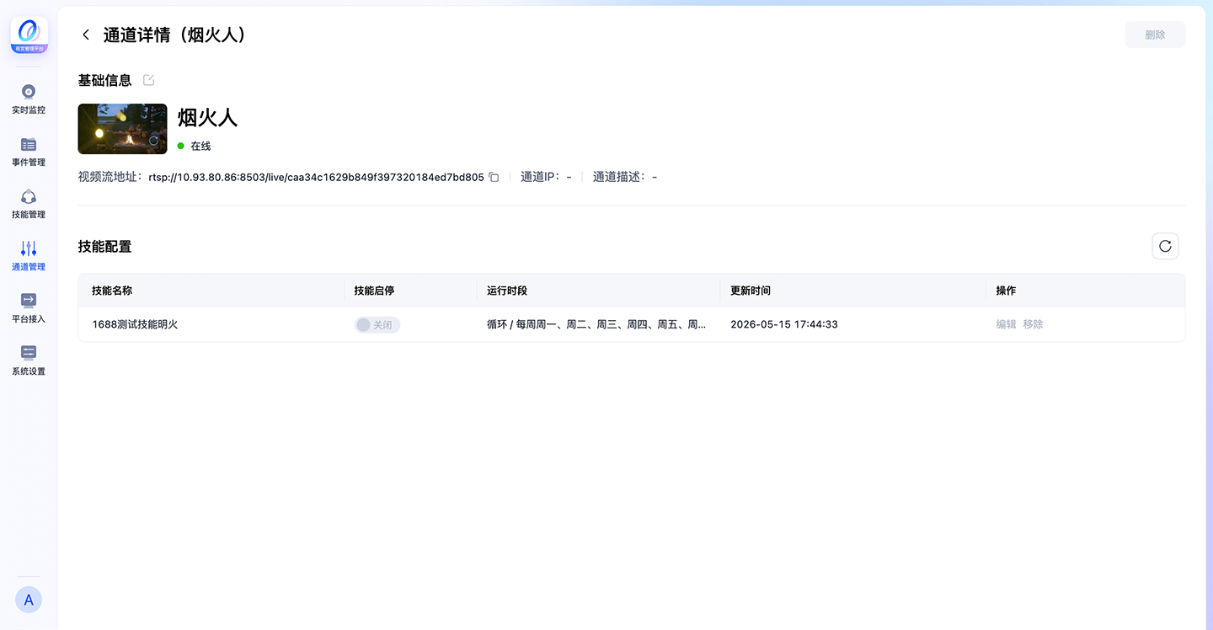Refresh the 技能配置 list
Screen dimensions: 1213x630
pyautogui.click(x=1165, y=246)
